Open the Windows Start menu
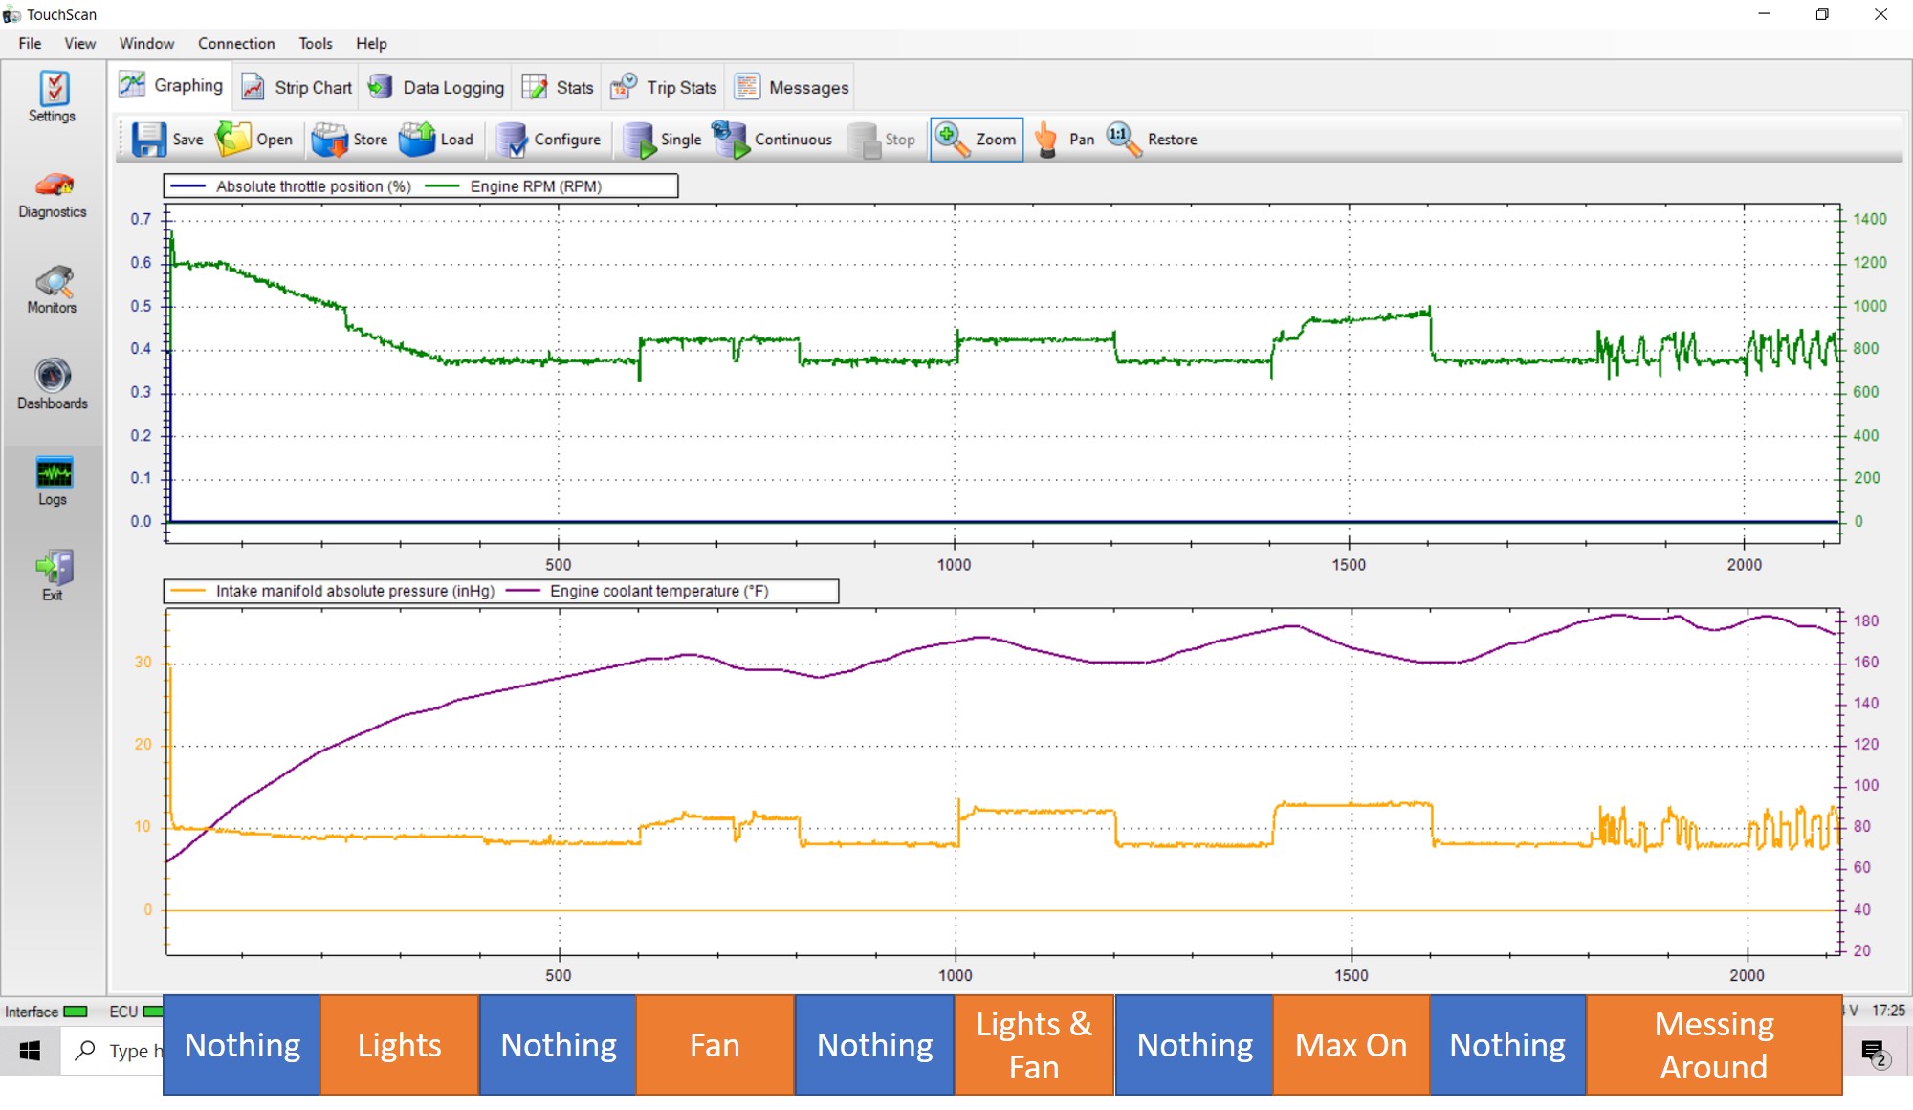 (x=30, y=1051)
